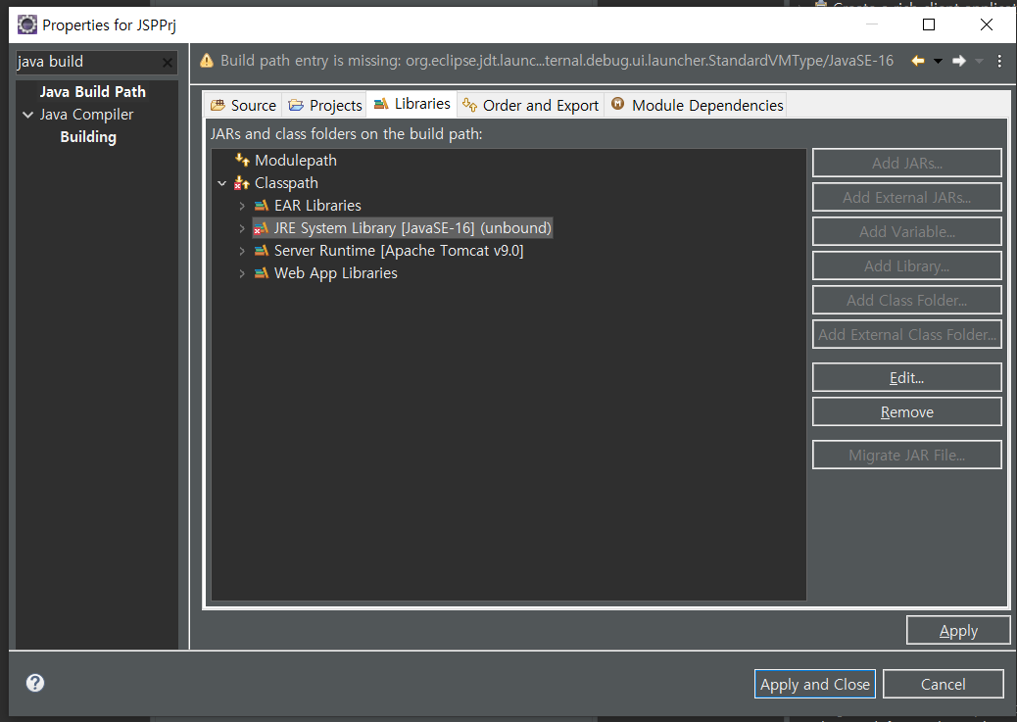
Task: Select Web App Libraries entry
Action: pyautogui.click(x=336, y=273)
